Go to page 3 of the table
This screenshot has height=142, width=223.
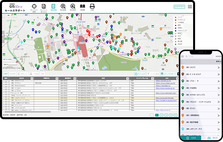(166, 115)
